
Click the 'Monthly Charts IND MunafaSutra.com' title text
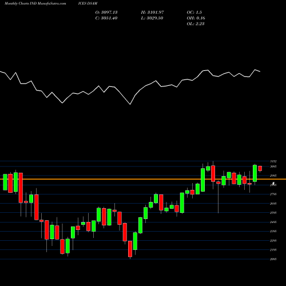pos(35,3)
